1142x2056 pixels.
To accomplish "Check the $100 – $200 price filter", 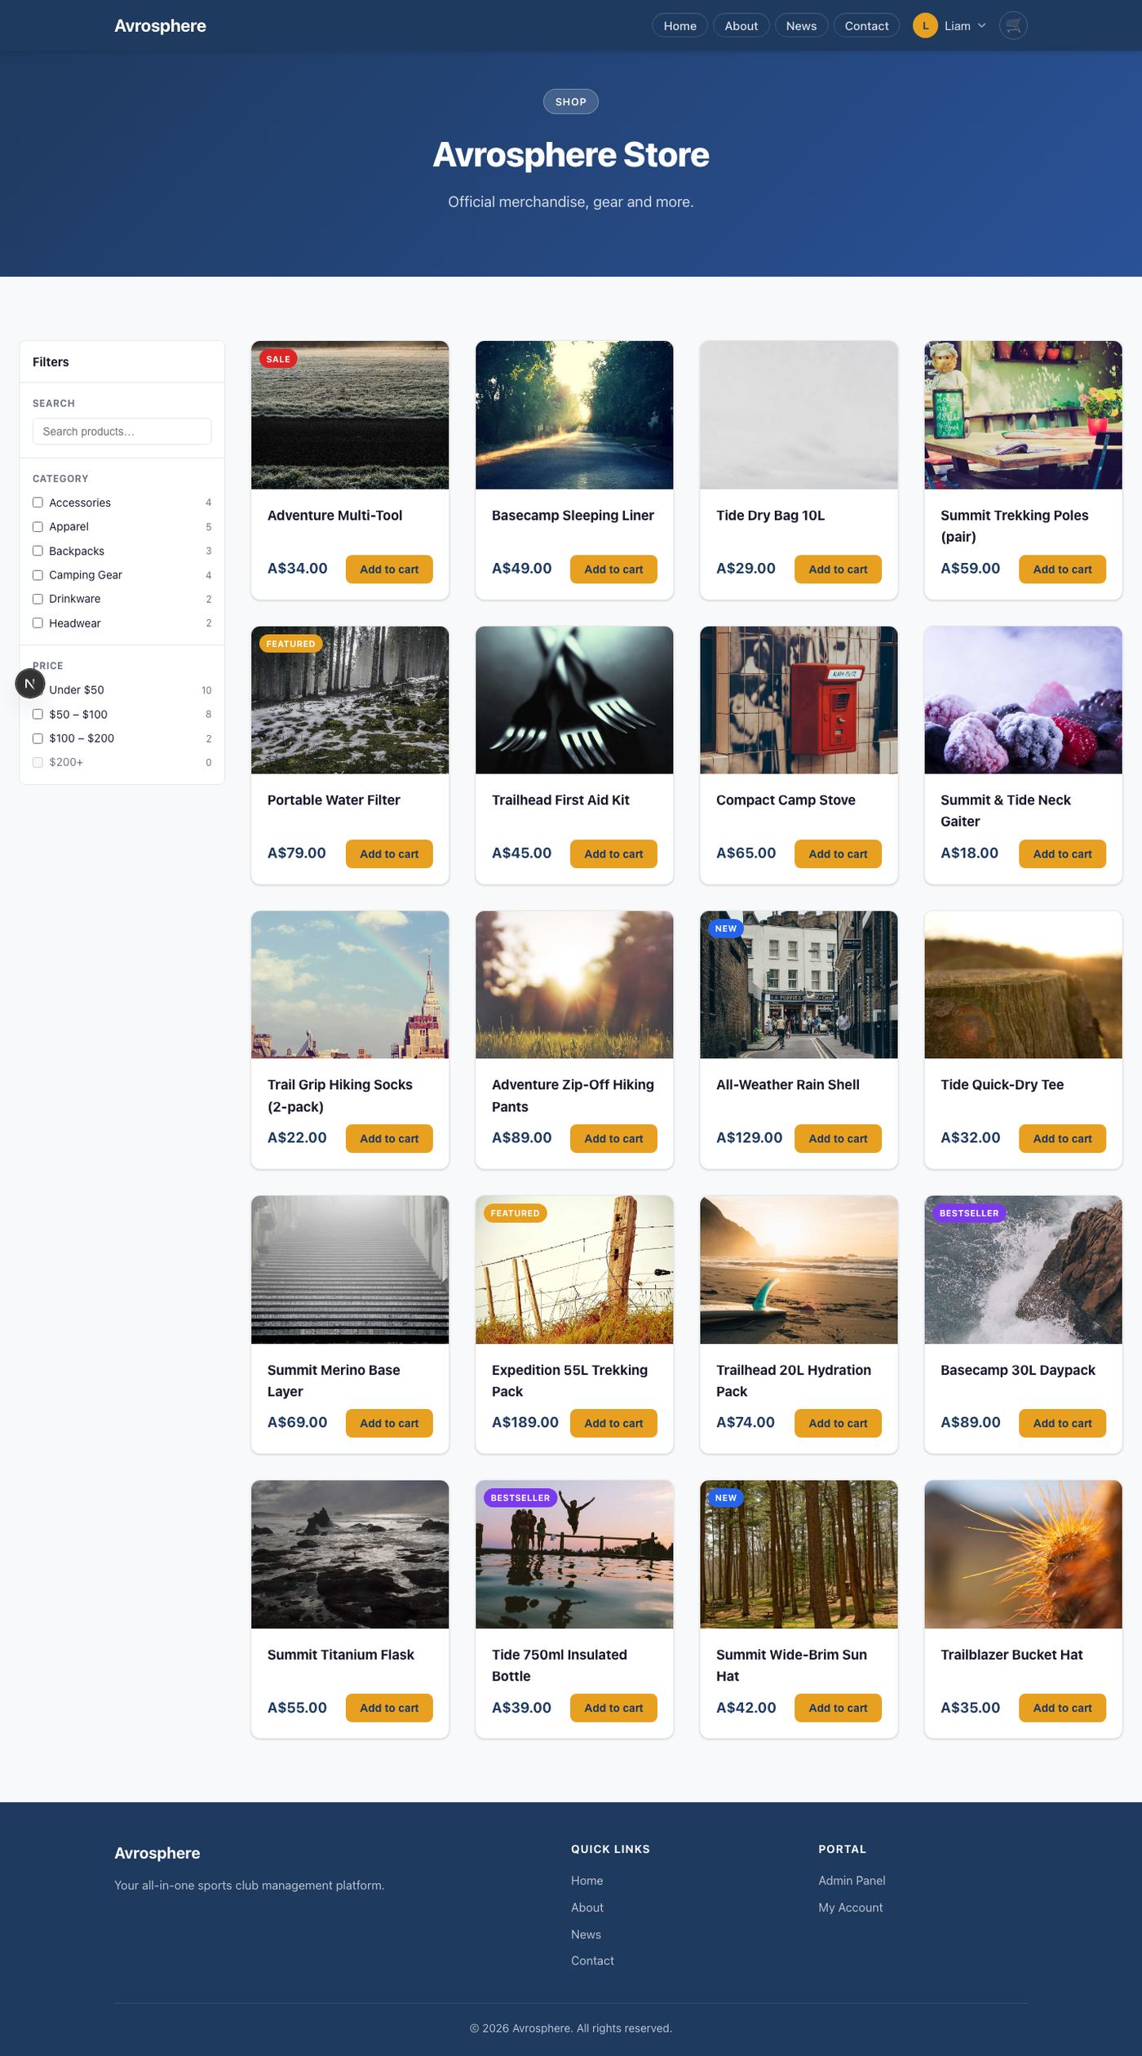I will (x=38, y=738).
